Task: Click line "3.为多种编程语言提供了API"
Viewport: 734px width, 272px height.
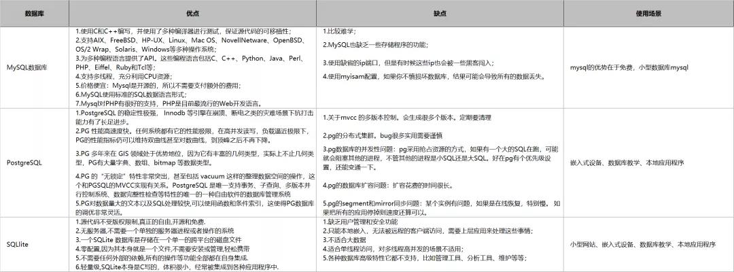Action: click(x=191, y=58)
